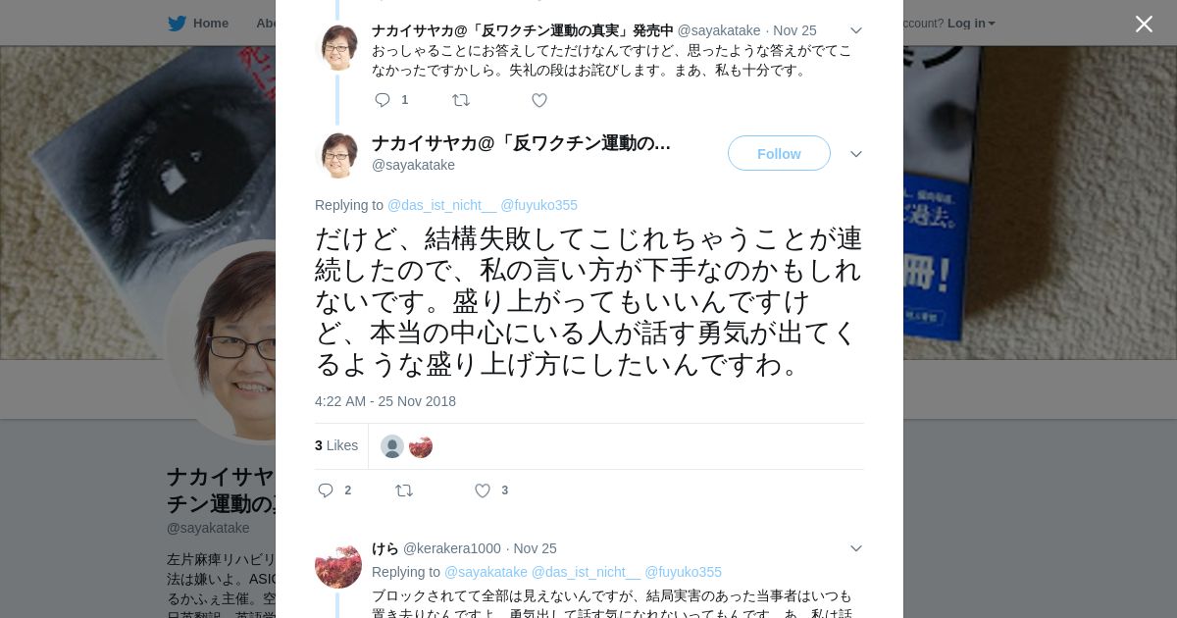Open @das_ist_nicht__ mention in Replying to

441,205
